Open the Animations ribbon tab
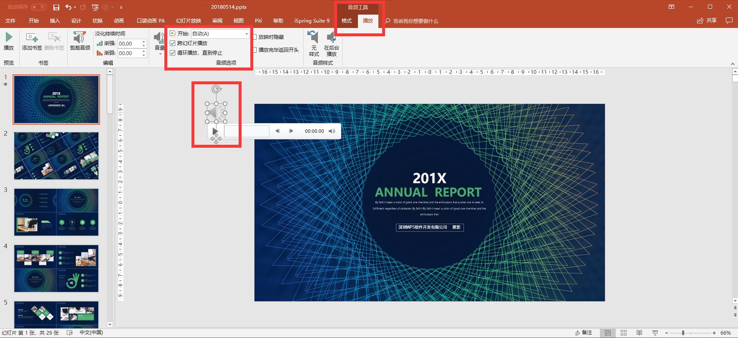The image size is (738, 338). pos(118,21)
